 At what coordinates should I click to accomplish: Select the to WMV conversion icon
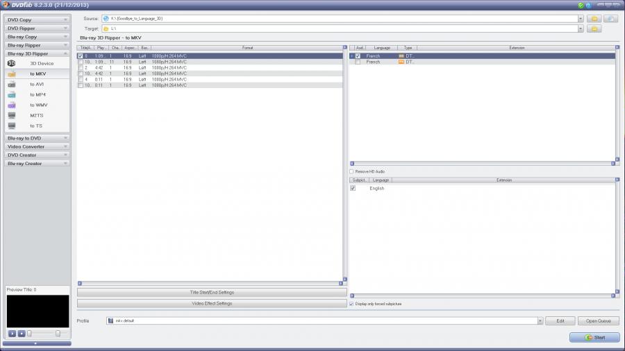pos(12,105)
